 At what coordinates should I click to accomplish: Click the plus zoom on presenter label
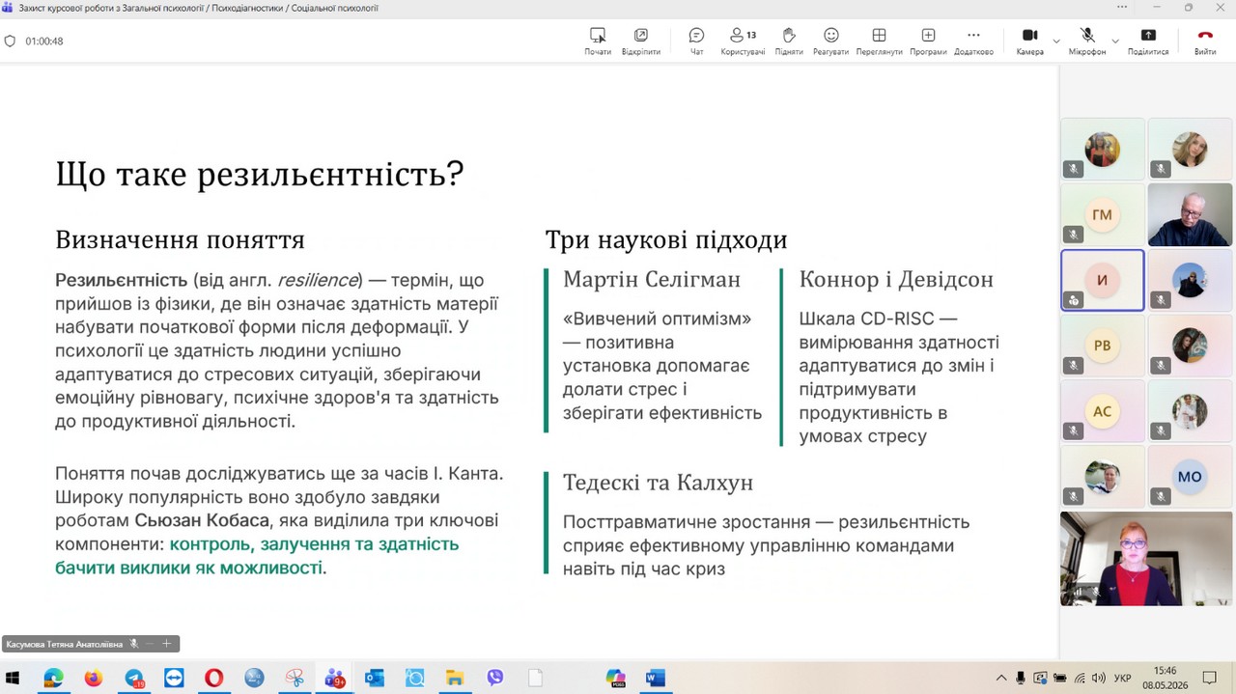[x=166, y=643]
